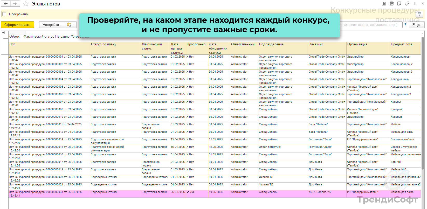The image size is (427, 209).
Task: Click the Мебель для дома subject cell
Action: [x=405, y=194]
